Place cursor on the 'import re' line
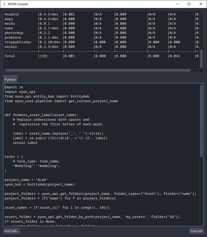 pos(14,87)
